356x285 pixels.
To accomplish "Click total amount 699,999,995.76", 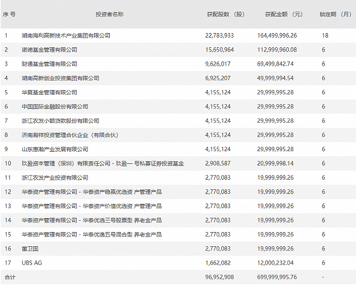I will (277, 277).
